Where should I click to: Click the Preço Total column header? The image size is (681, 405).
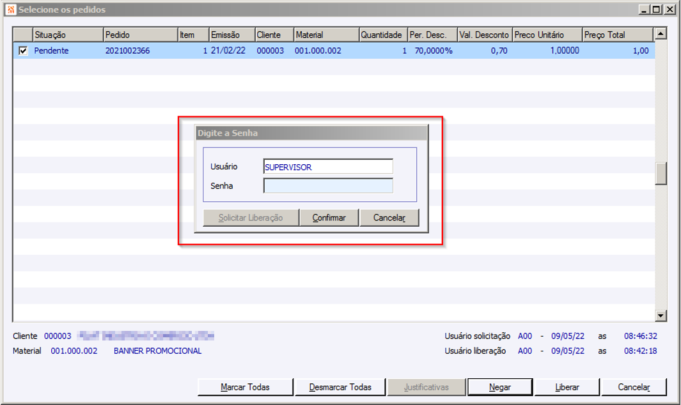(618, 34)
